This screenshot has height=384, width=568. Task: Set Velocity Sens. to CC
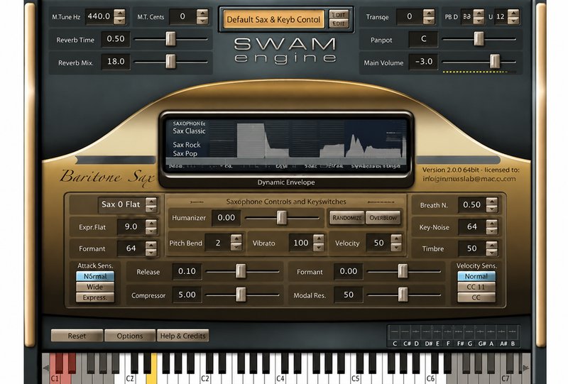(x=476, y=297)
